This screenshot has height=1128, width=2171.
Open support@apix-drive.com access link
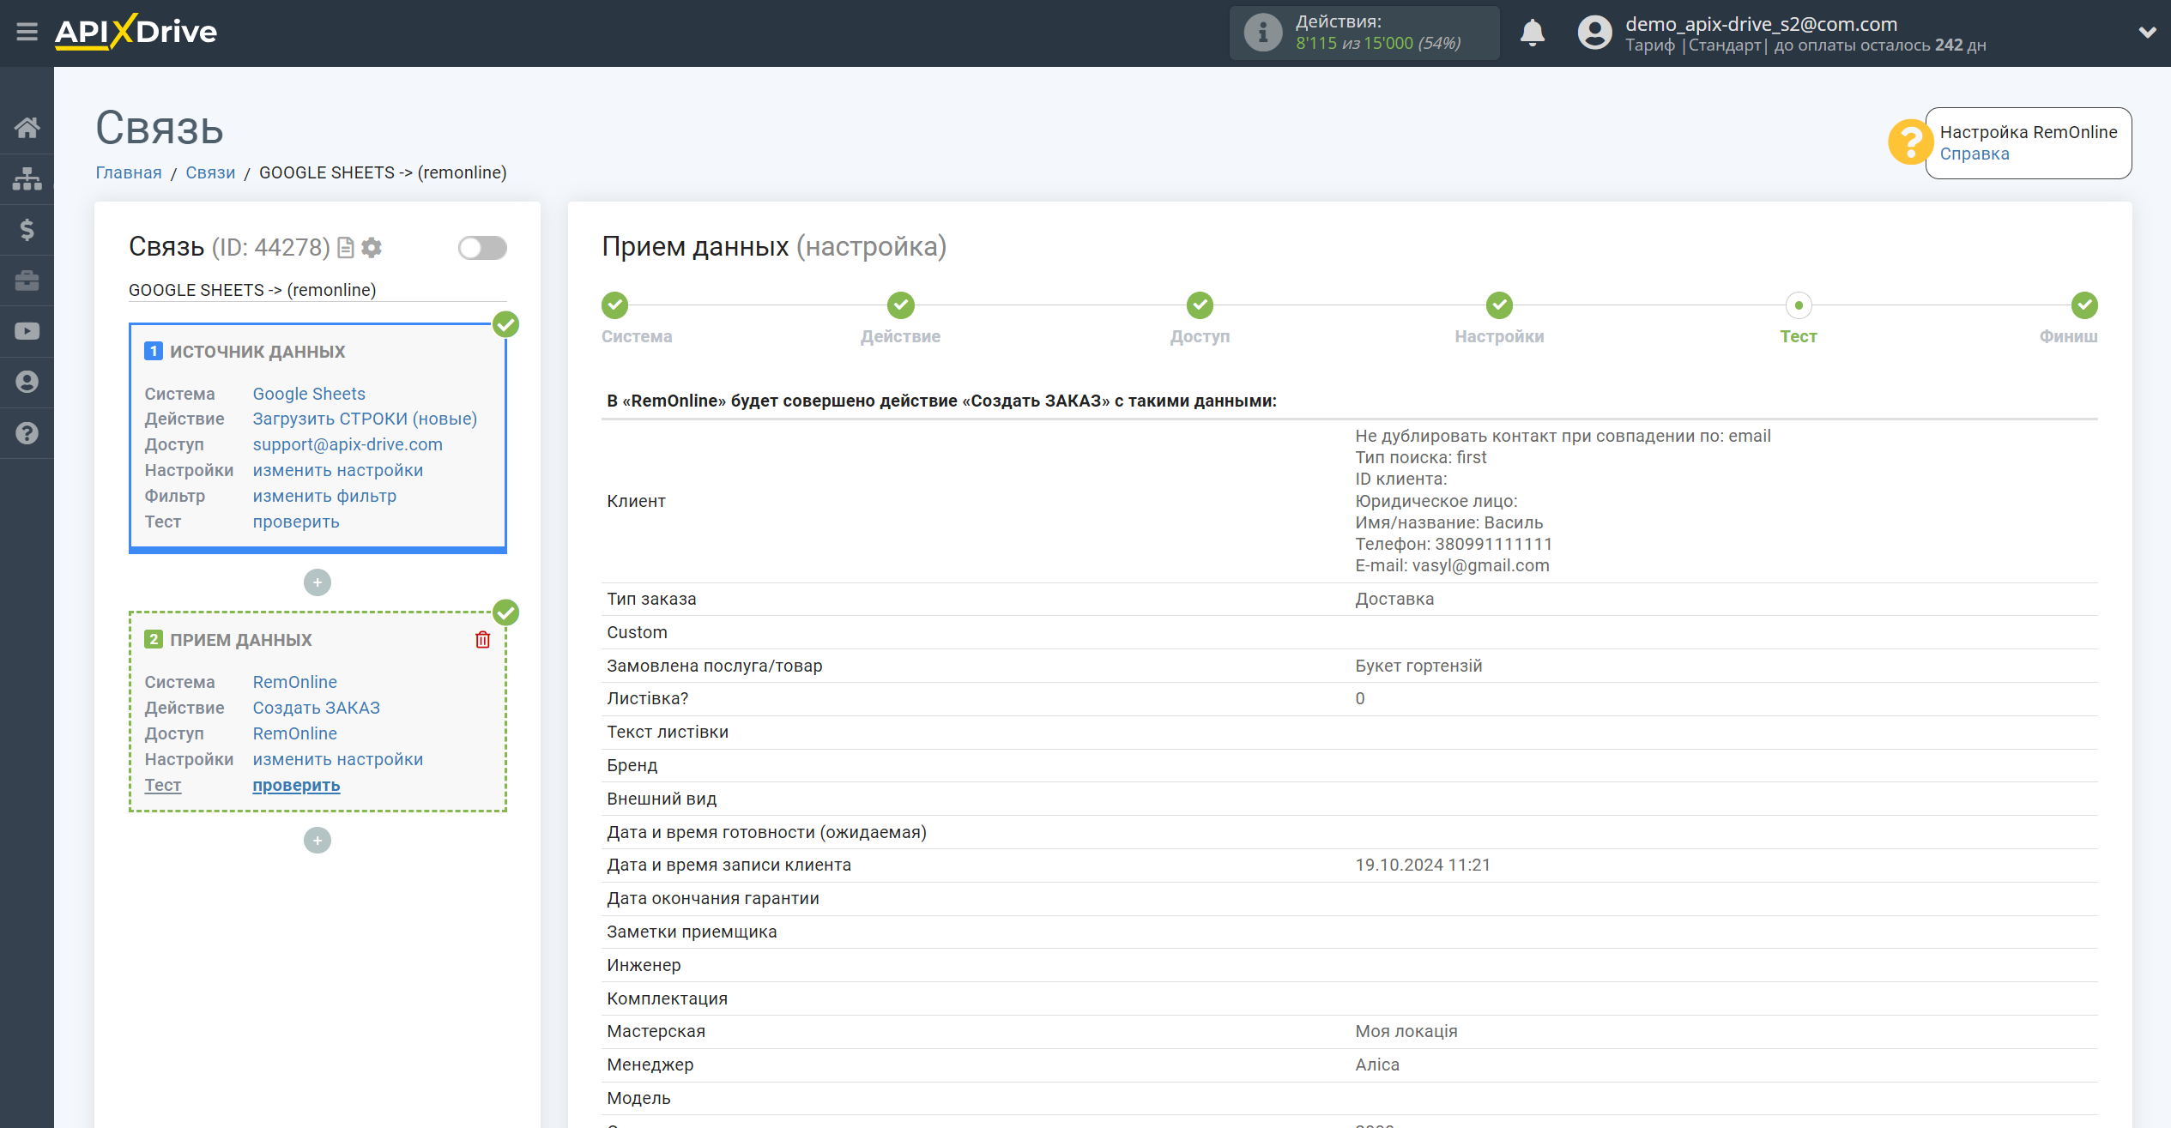[x=348, y=445]
